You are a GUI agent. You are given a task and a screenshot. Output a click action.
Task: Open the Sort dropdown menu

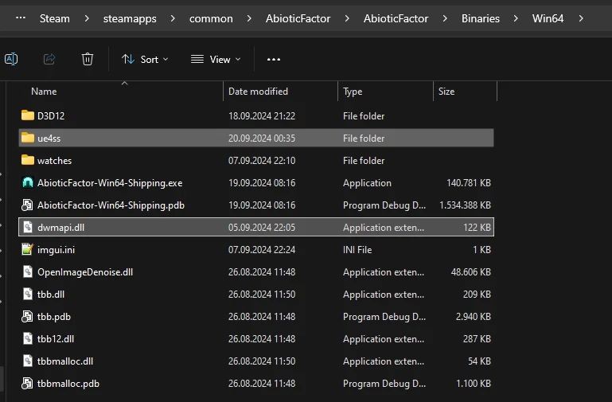click(145, 60)
